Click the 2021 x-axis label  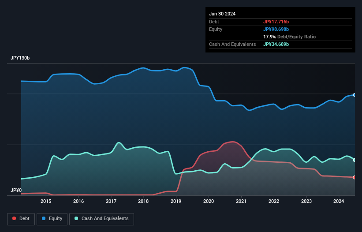pos(241,201)
